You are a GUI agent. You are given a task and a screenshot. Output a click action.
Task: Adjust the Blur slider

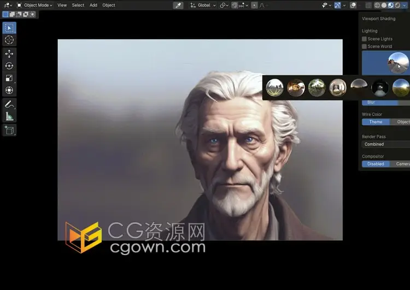[386, 103]
